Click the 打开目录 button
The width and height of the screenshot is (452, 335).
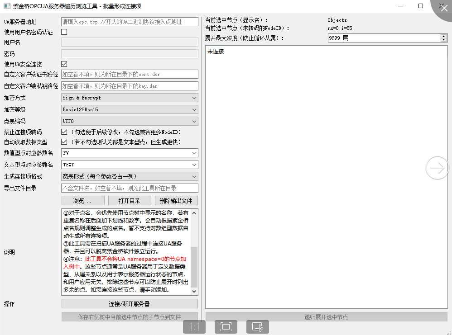pyautogui.click(x=130, y=201)
